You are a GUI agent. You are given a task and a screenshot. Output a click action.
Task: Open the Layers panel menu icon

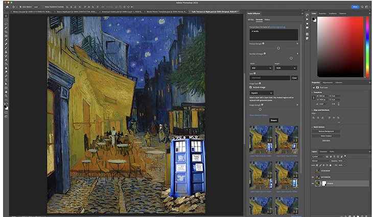(x=369, y=152)
